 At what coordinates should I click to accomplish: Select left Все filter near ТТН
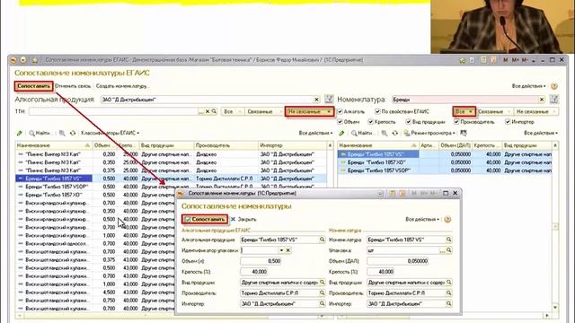pos(232,111)
